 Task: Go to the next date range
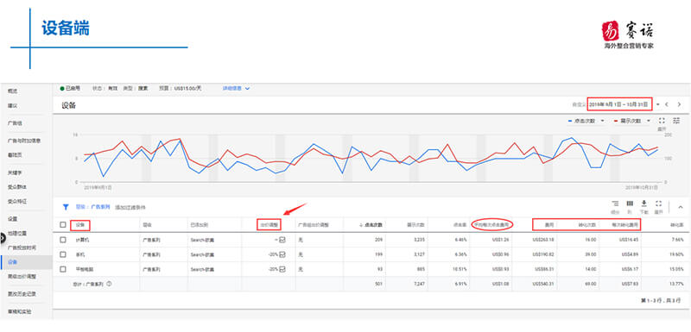click(679, 104)
